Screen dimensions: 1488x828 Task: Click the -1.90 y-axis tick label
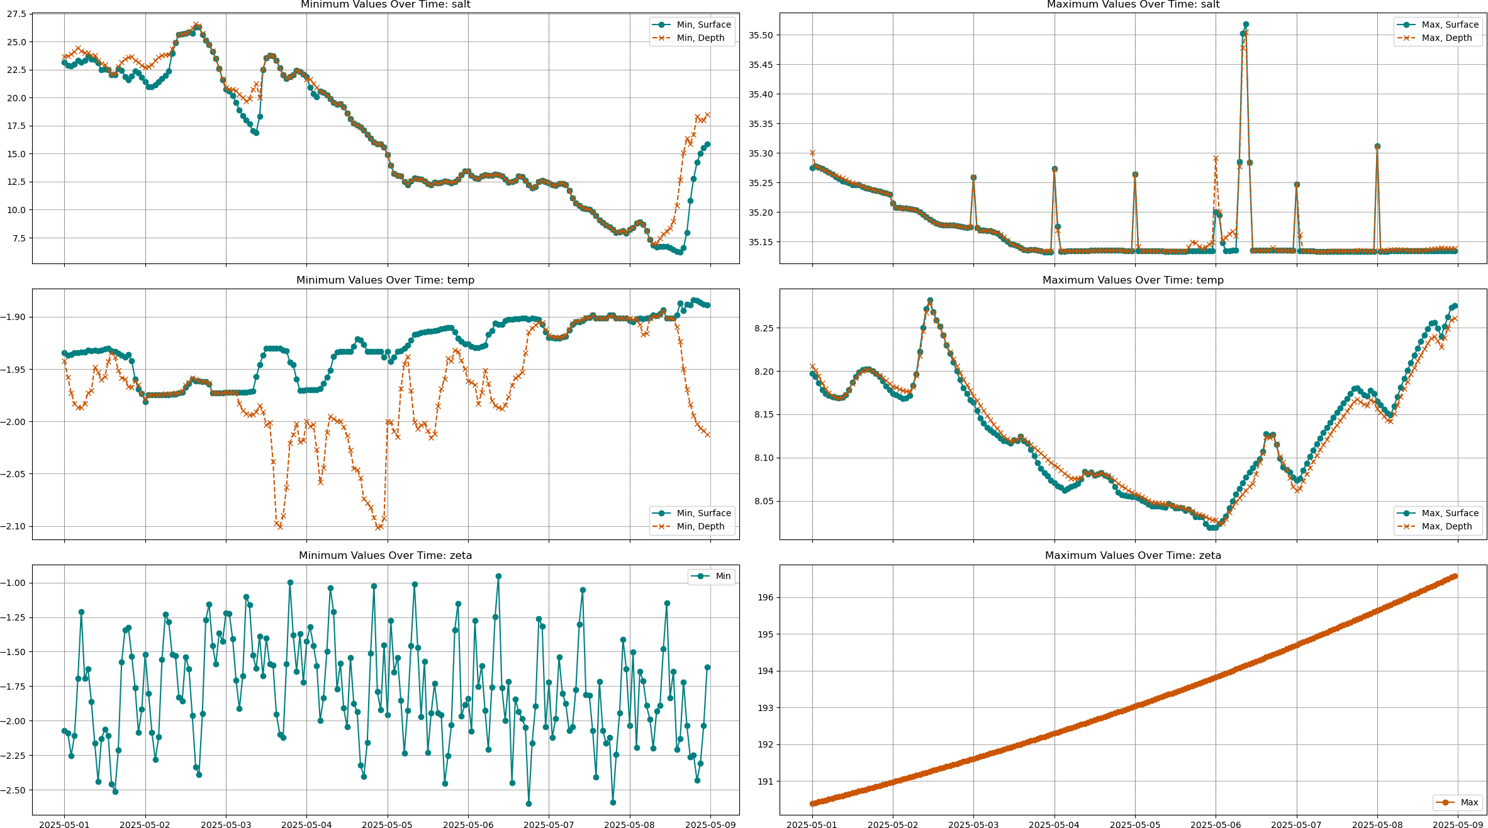[13, 317]
